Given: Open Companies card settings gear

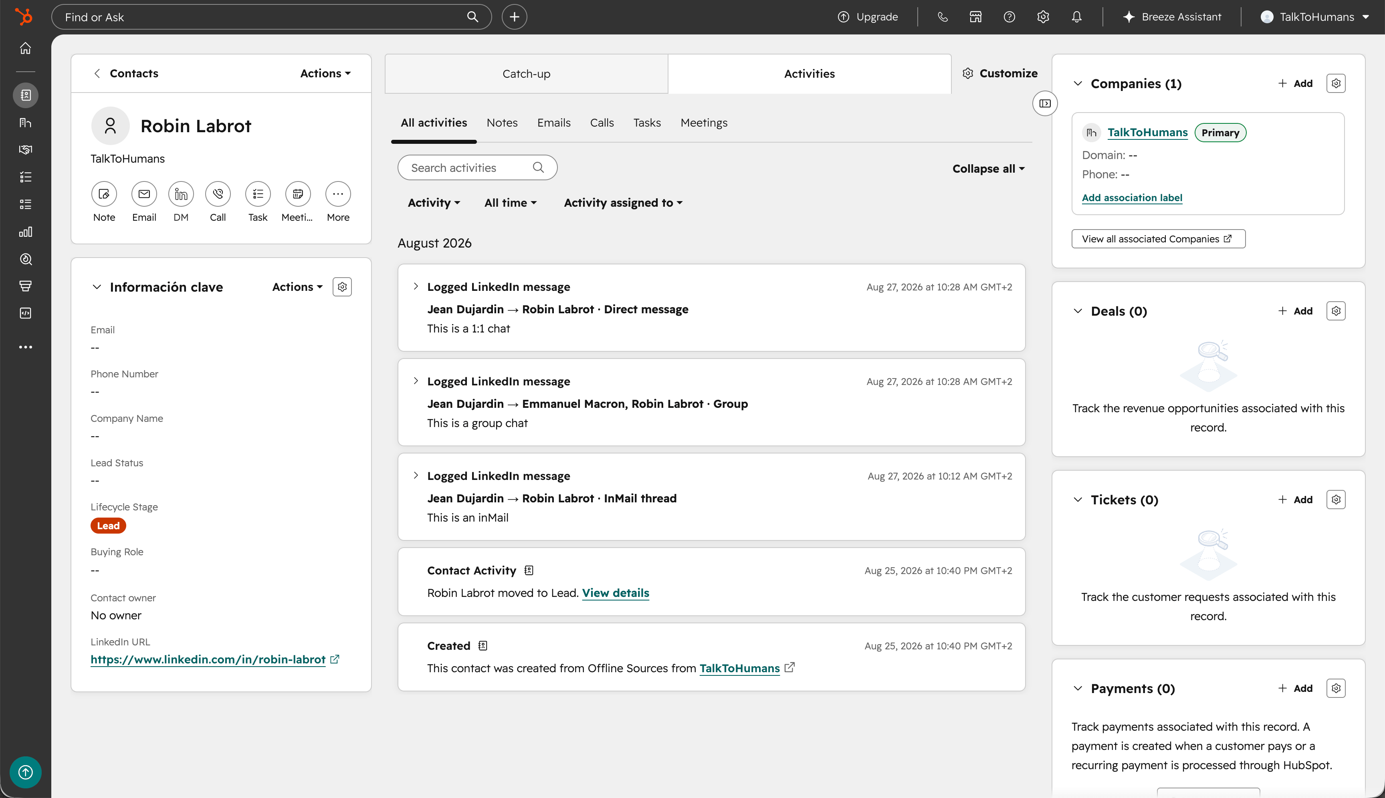Looking at the screenshot, I should (1336, 83).
